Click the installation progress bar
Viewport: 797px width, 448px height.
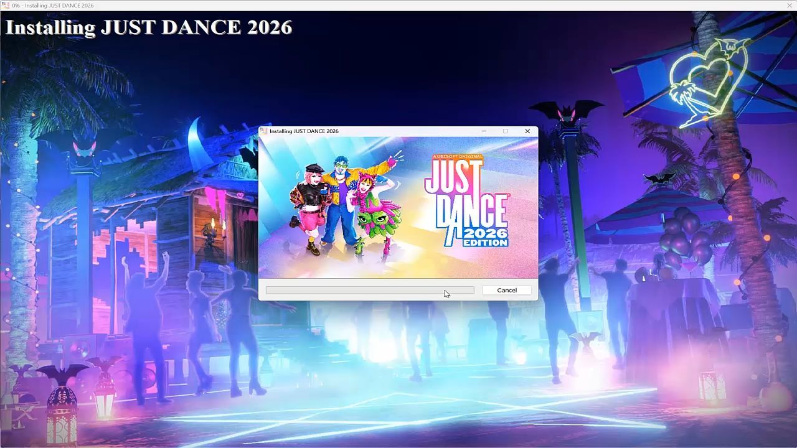(369, 290)
